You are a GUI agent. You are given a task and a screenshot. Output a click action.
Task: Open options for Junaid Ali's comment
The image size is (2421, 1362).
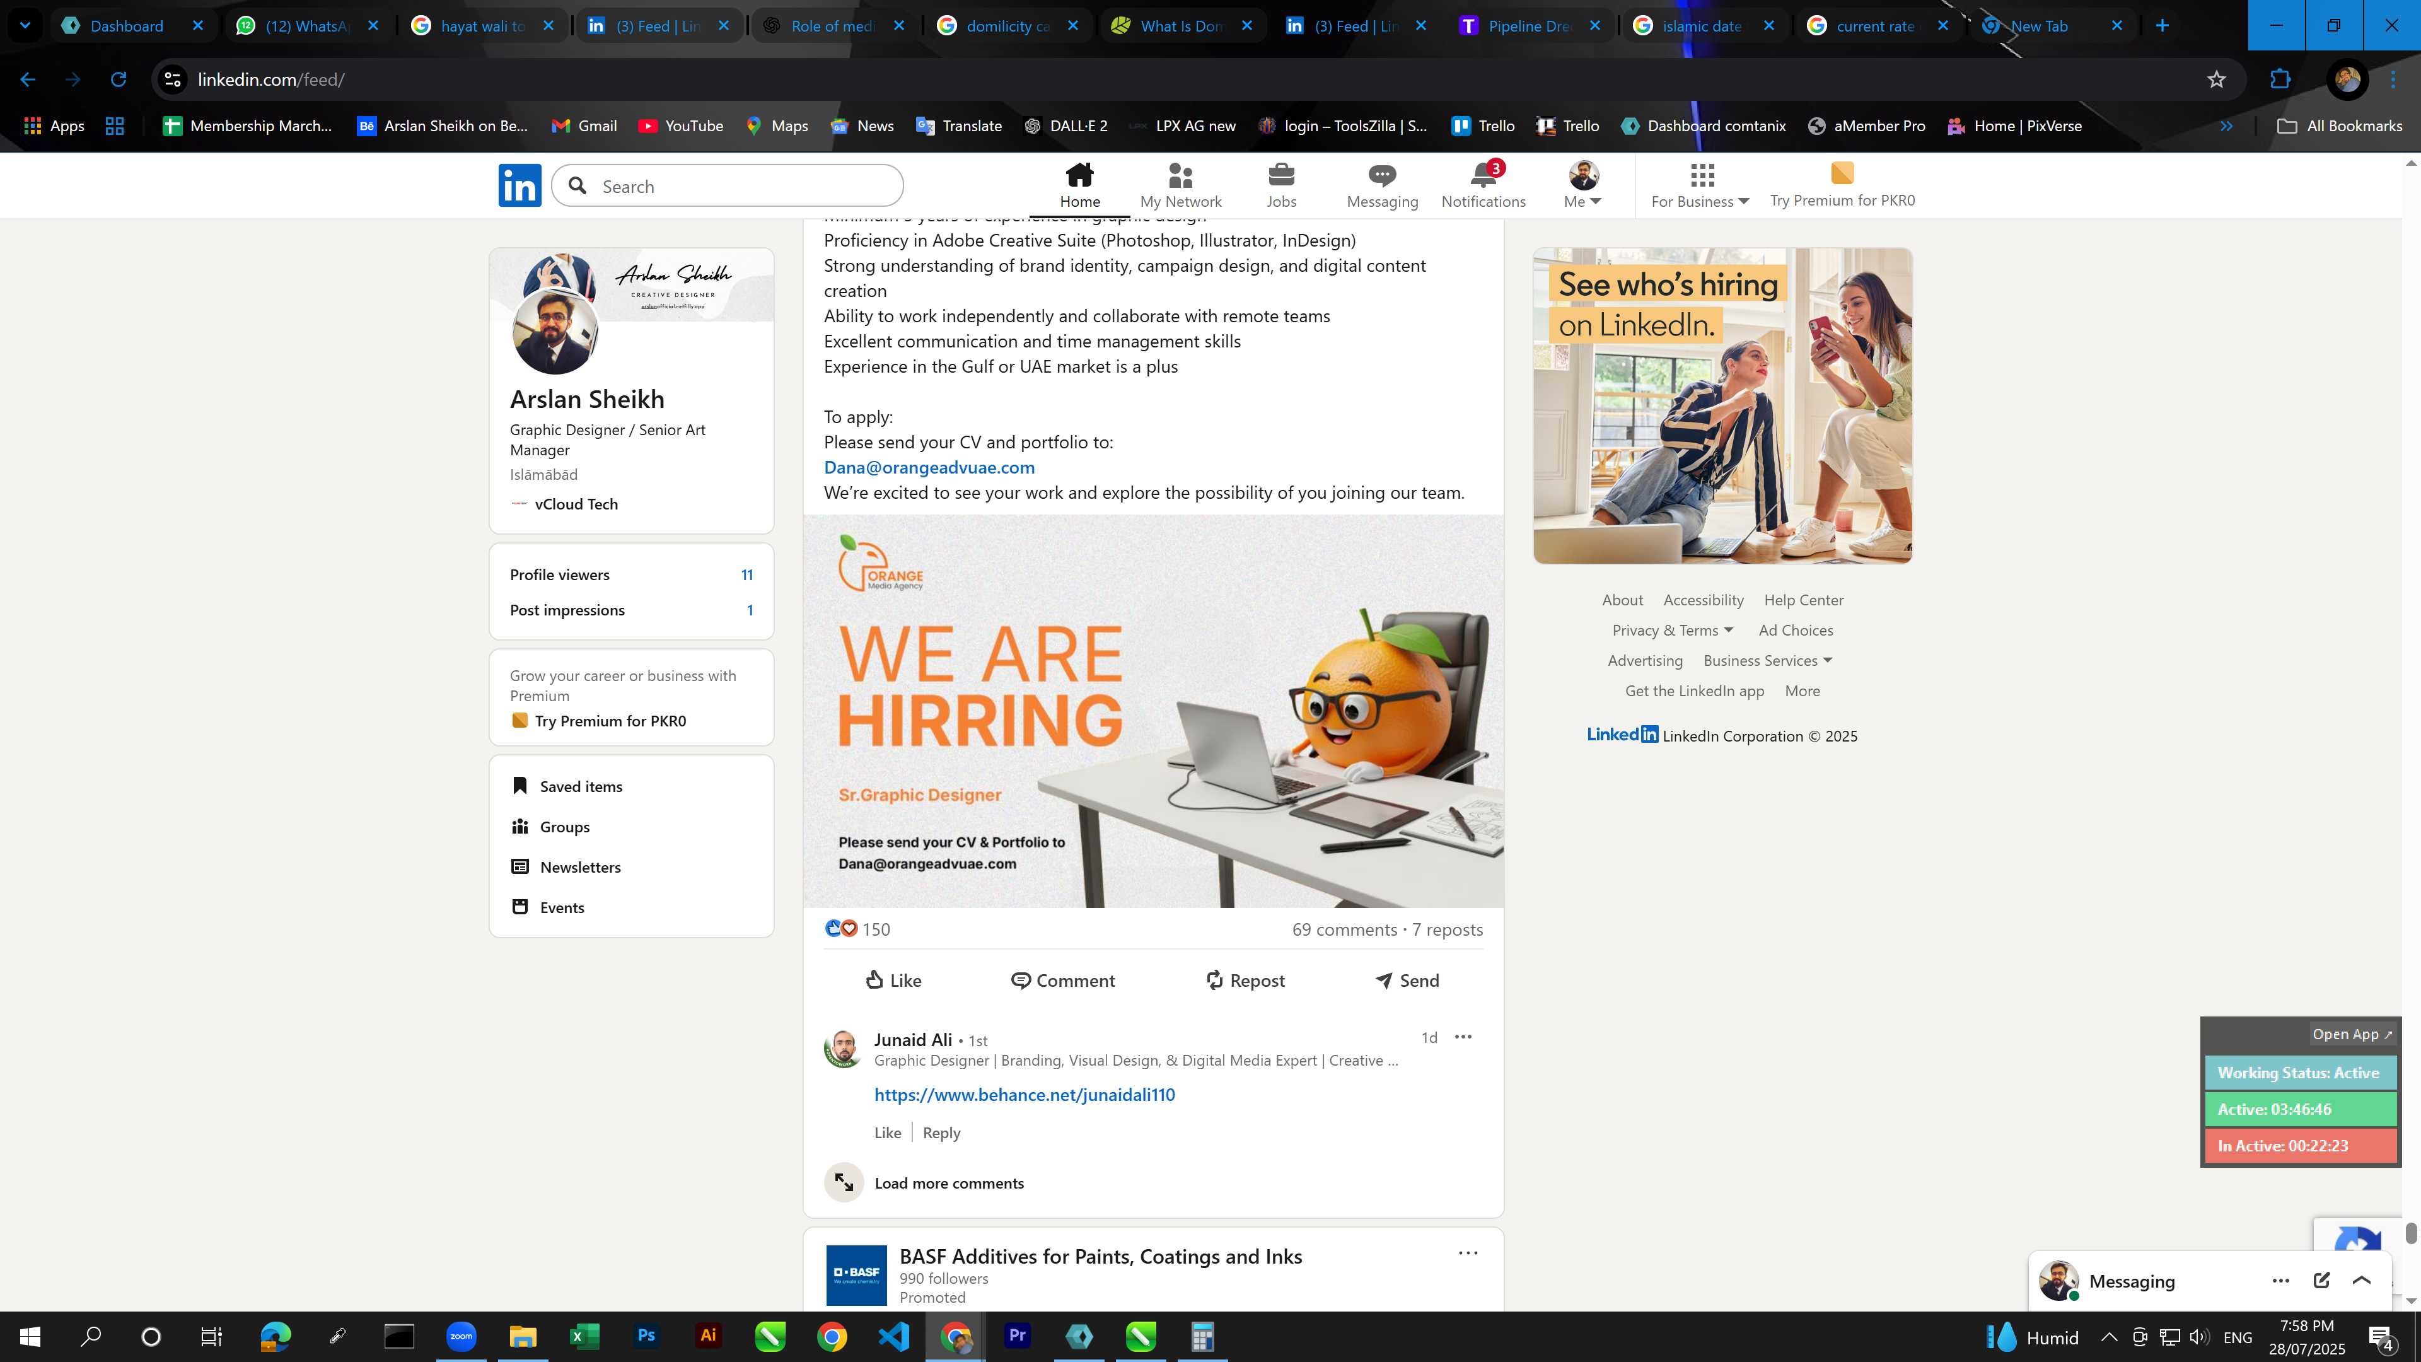(x=1463, y=1037)
